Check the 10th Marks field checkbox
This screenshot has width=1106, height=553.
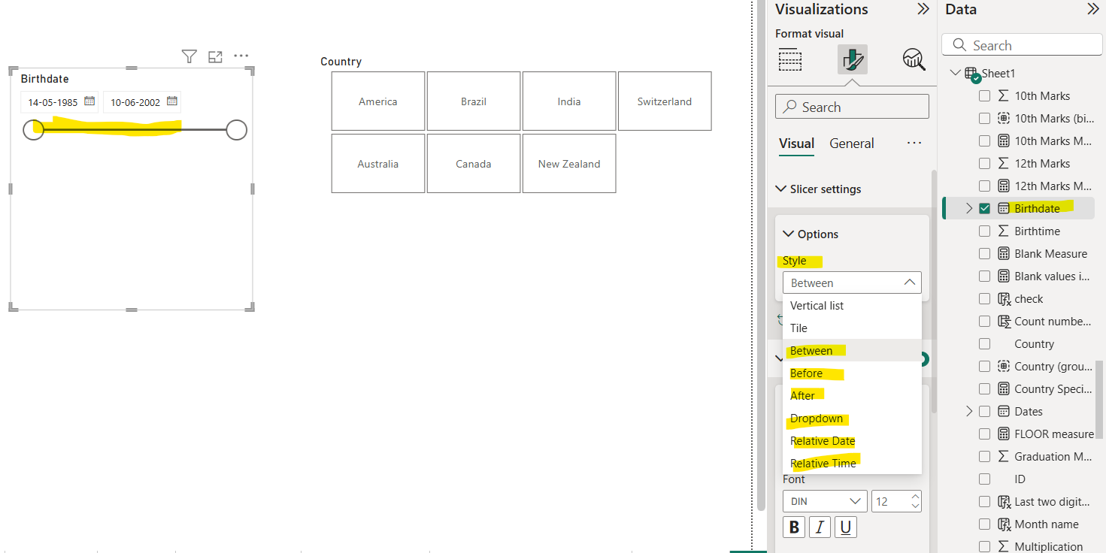click(984, 96)
